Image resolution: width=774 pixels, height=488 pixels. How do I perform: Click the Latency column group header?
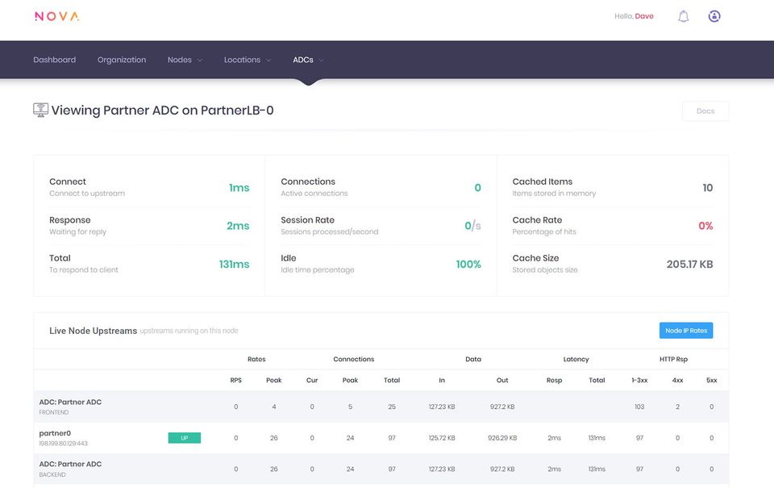(576, 359)
